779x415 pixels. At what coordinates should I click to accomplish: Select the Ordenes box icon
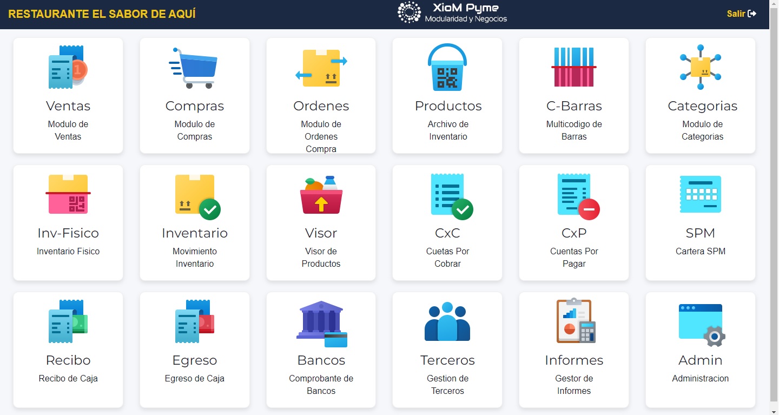pyautogui.click(x=321, y=68)
